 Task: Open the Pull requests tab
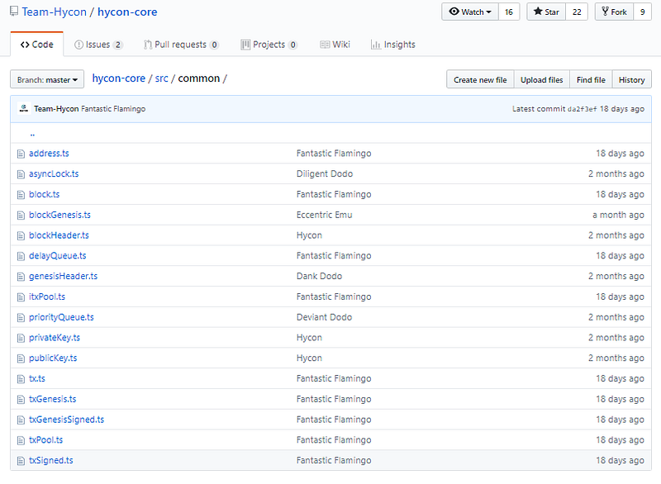[x=181, y=45]
